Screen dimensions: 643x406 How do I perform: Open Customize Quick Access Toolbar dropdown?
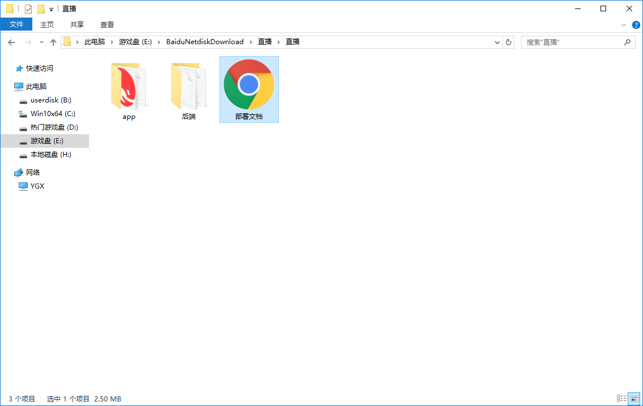coord(51,10)
